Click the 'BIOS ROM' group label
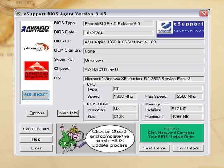 click(x=97, y=104)
